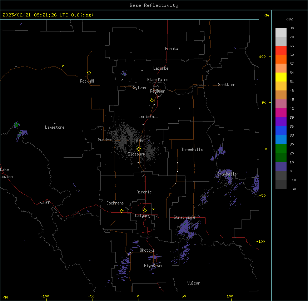Click the Airdrie label
308x301 pixels.
144,192
